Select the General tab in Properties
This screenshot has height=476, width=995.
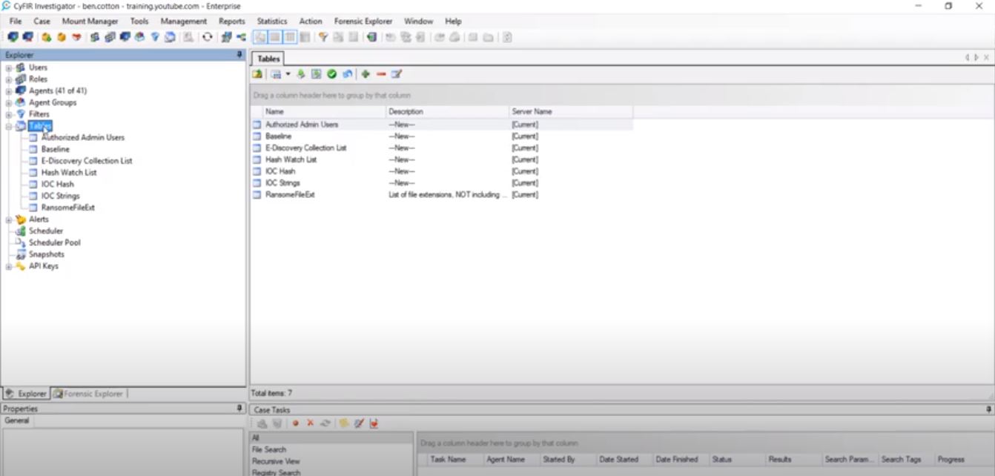tap(17, 420)
